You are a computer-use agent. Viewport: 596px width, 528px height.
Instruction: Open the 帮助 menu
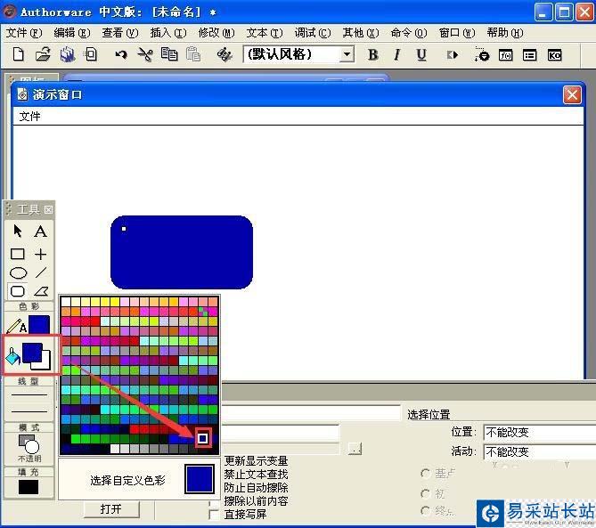505,33
